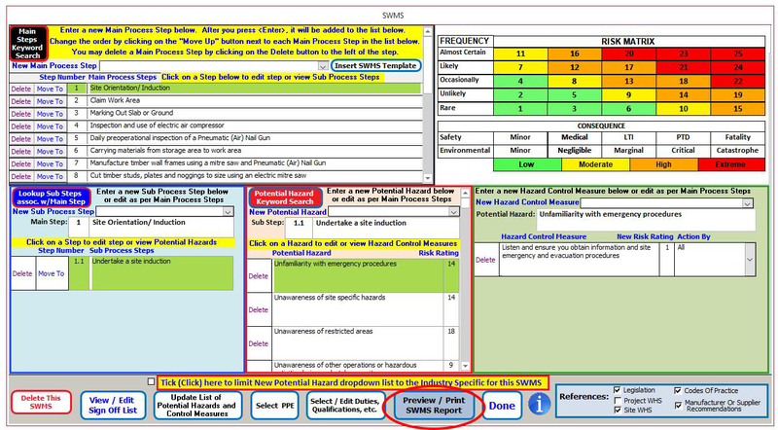Click Move To for step 7 timber wall frames

[50, 163]
